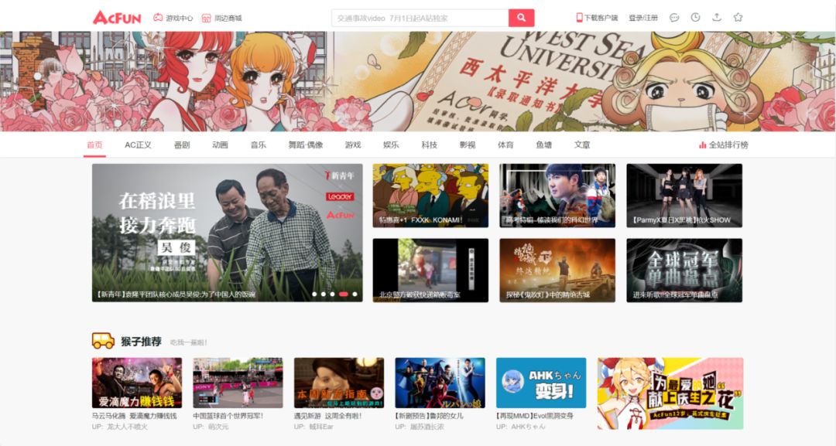Select the third carousel indicator dot
This screenshot has height=446, width=836.
[332, 294]
